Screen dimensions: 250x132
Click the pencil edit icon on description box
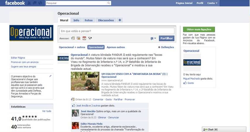(50, 76)
